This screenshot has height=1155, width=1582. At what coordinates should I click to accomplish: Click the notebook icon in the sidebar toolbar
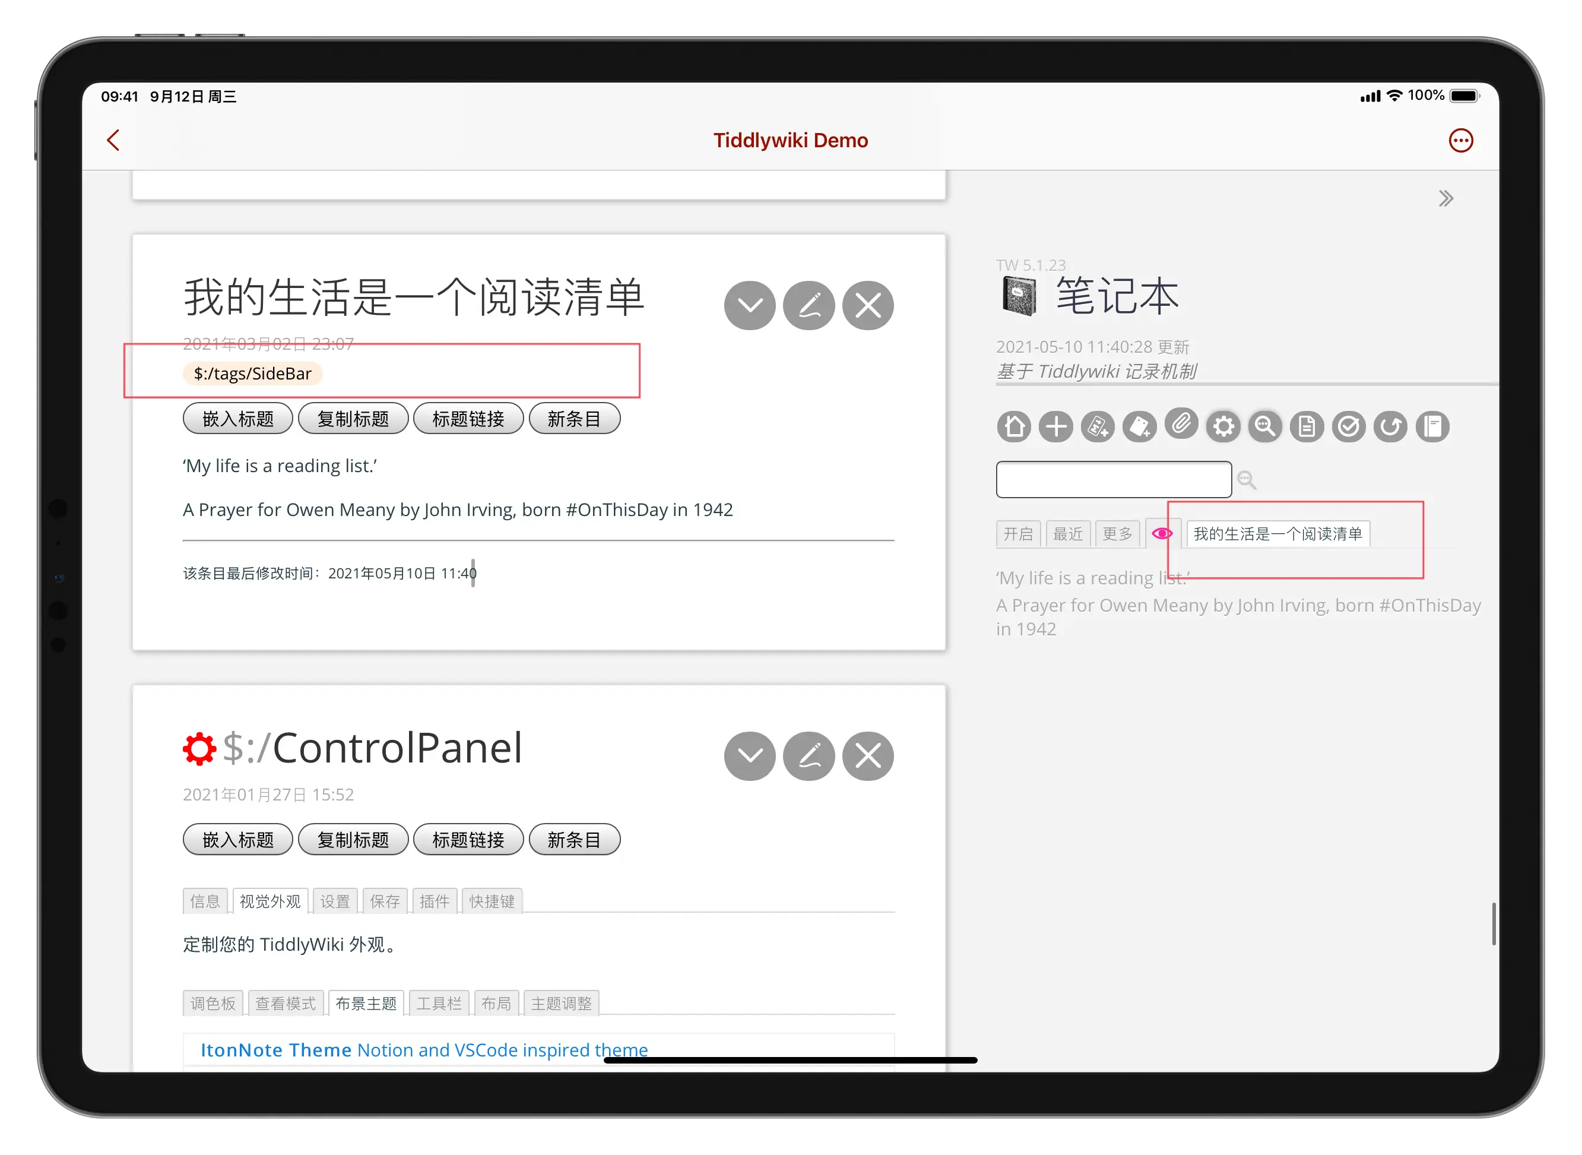pyautogui.click(x=1432, y=426)
